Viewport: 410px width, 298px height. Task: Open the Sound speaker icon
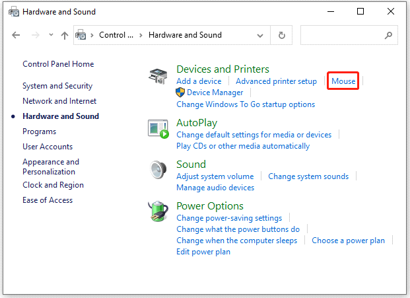pos(158,170)
